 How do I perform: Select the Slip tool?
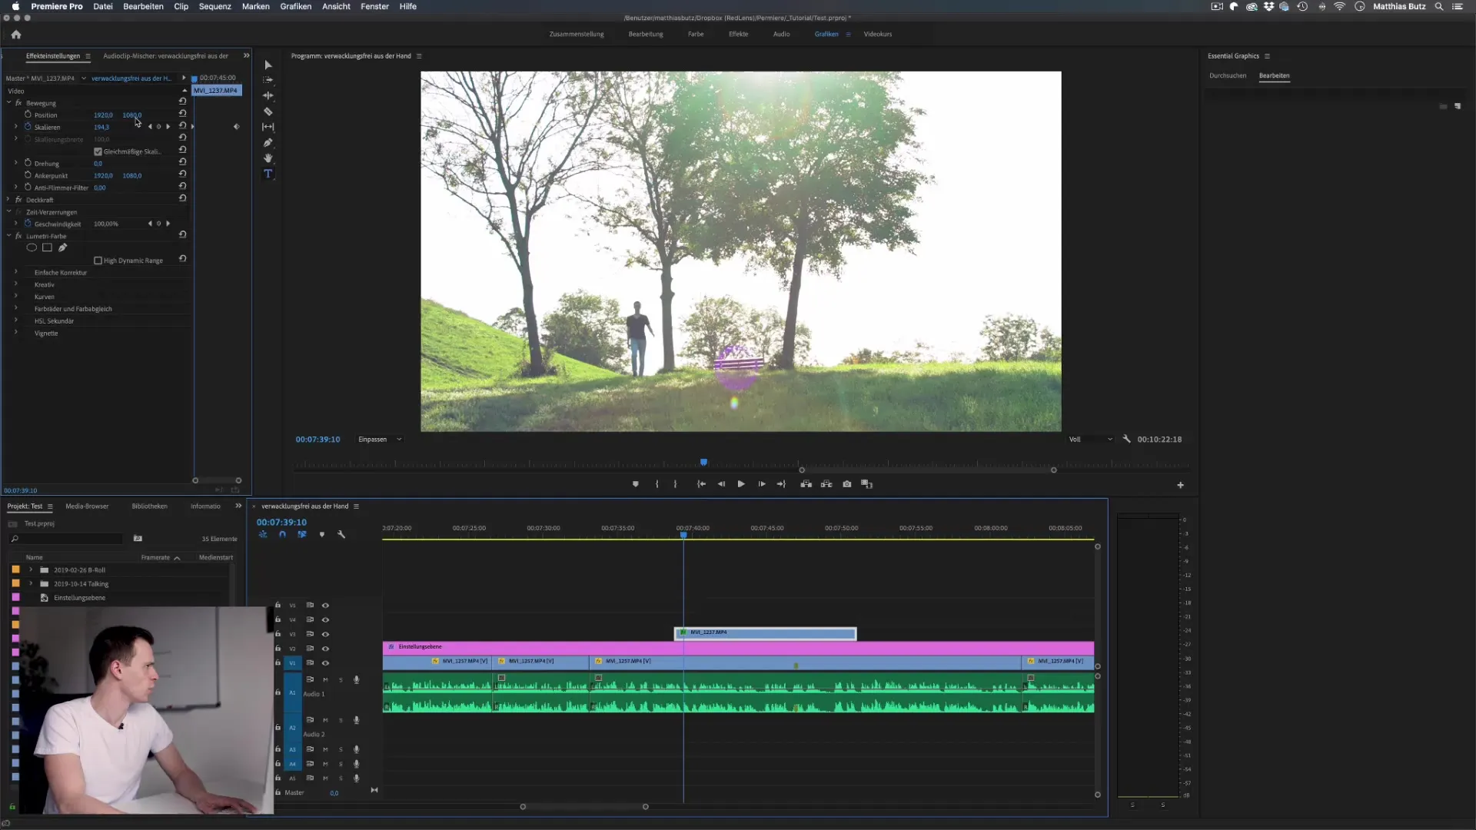click(x=268, y=127)
